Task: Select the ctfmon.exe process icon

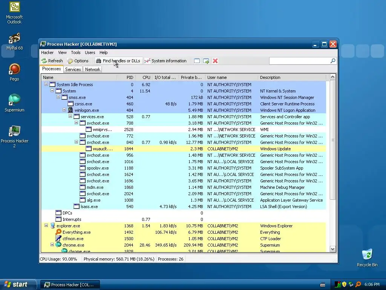Action: (x=58, y=238)
